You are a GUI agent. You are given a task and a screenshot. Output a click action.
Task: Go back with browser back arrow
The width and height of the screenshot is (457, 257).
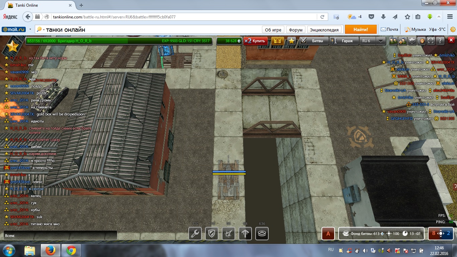(x=28, y=17)
